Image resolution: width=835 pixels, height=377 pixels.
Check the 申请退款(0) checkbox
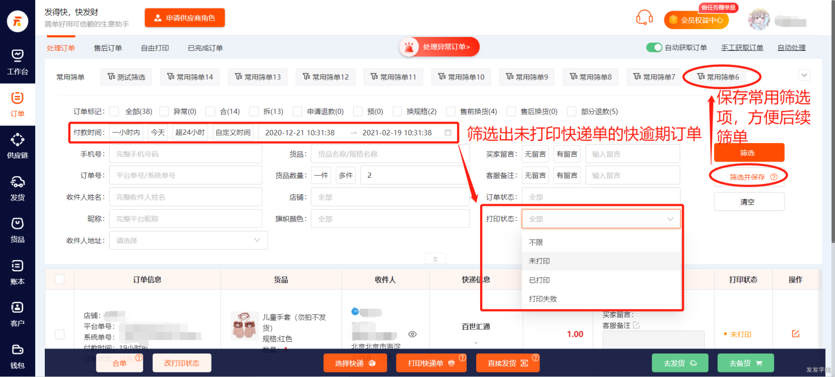(x=297, y=111)
